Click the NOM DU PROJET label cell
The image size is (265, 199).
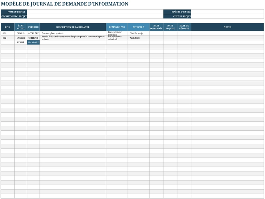(14, 12)
